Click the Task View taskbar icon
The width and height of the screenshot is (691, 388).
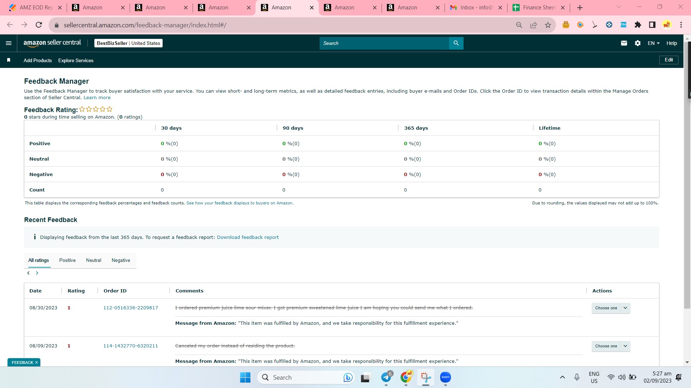coord(366,378)
